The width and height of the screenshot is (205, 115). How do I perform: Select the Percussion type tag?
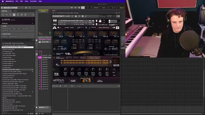tap(25, 29)
